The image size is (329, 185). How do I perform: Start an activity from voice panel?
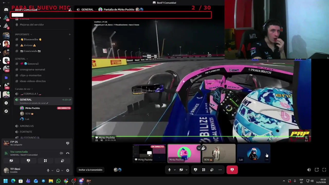pyautogui.click(x=45, y=161)
